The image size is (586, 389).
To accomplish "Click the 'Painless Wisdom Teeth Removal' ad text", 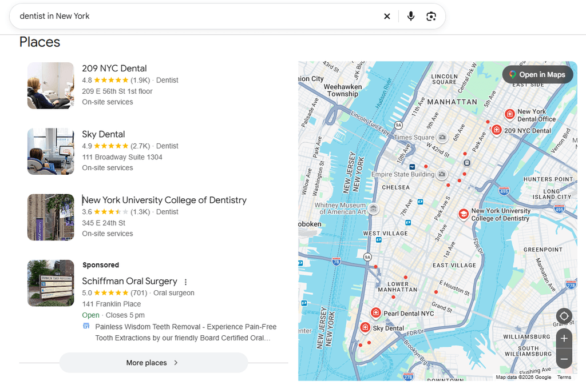I will 186,332.
